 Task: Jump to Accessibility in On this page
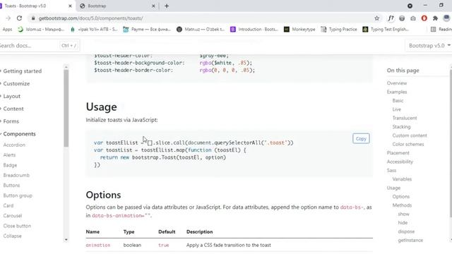pos(400,162)
